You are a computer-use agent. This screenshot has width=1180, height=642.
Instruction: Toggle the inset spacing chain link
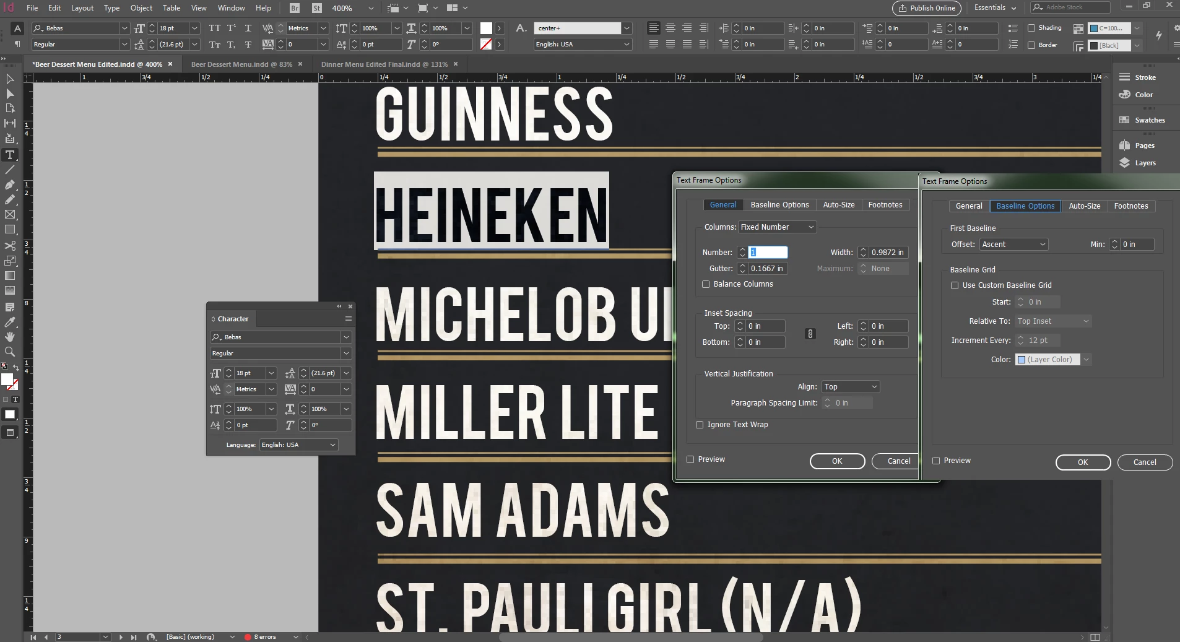[x=810, y=334]
